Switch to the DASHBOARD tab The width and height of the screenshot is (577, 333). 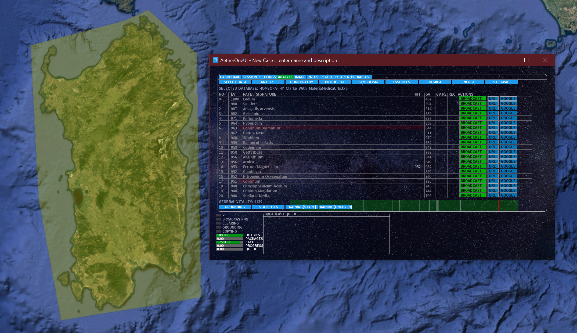pyautogui.click(x=230, y=77)
